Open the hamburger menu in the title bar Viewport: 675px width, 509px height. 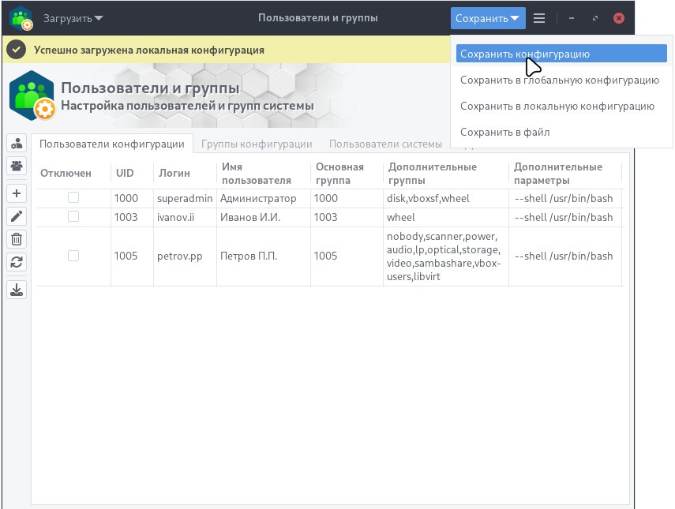click(539, 17)
